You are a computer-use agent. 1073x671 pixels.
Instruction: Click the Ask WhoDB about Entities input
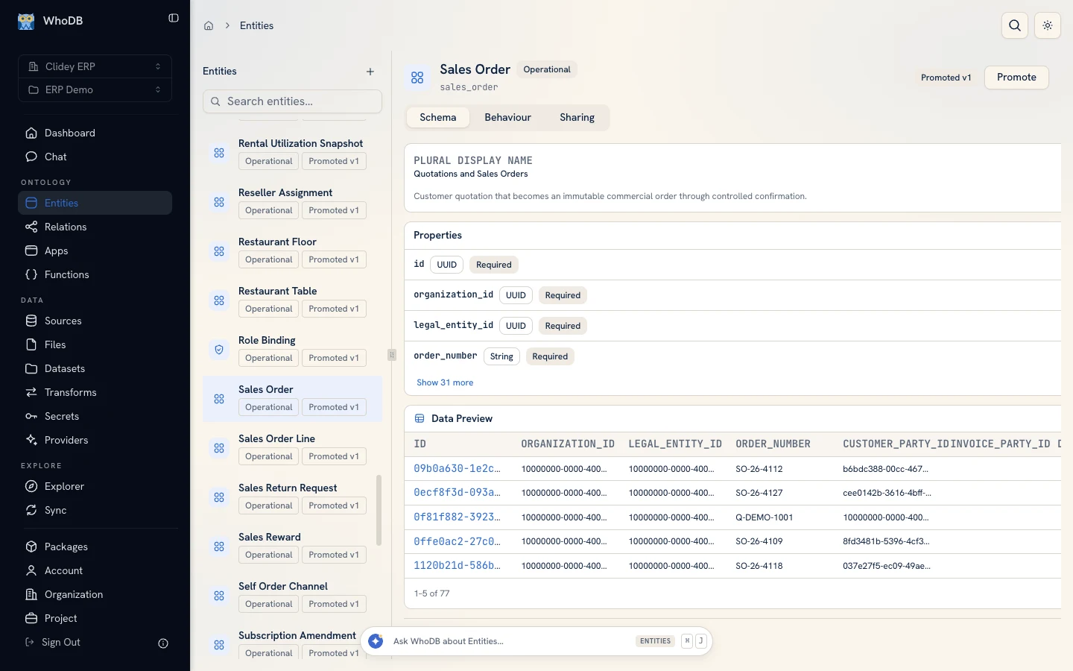click(510, 641)
